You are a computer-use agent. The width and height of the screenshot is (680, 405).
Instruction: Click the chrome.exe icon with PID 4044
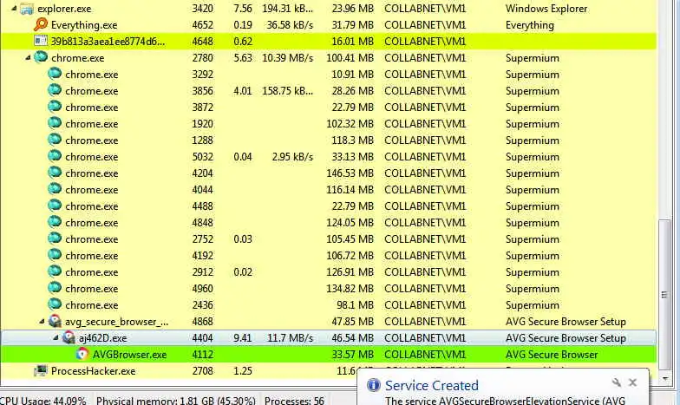pyautogui.click(x=55, y=189)
